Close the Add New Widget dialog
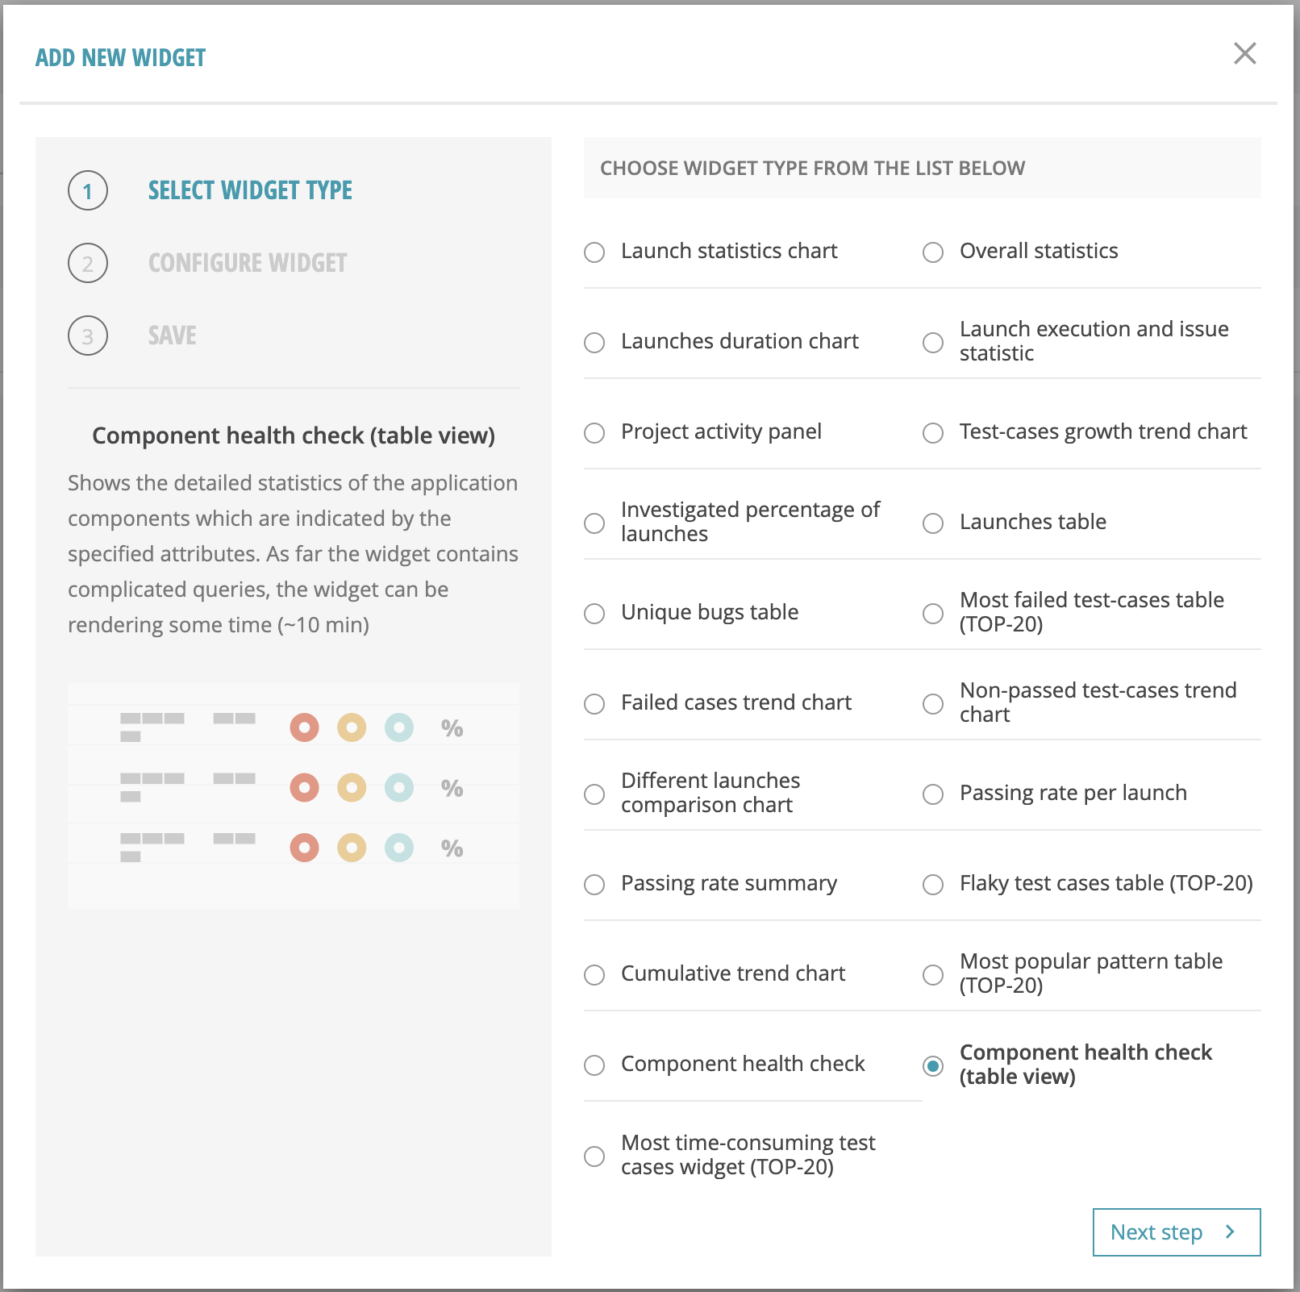The image size is (1300, 1292). tap(1244, 54)
